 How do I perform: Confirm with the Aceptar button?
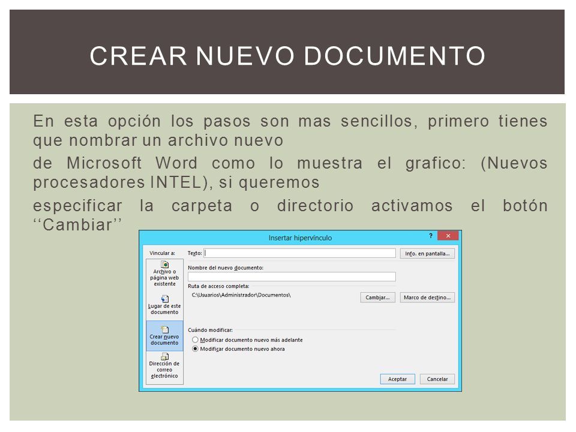point(397,379)
